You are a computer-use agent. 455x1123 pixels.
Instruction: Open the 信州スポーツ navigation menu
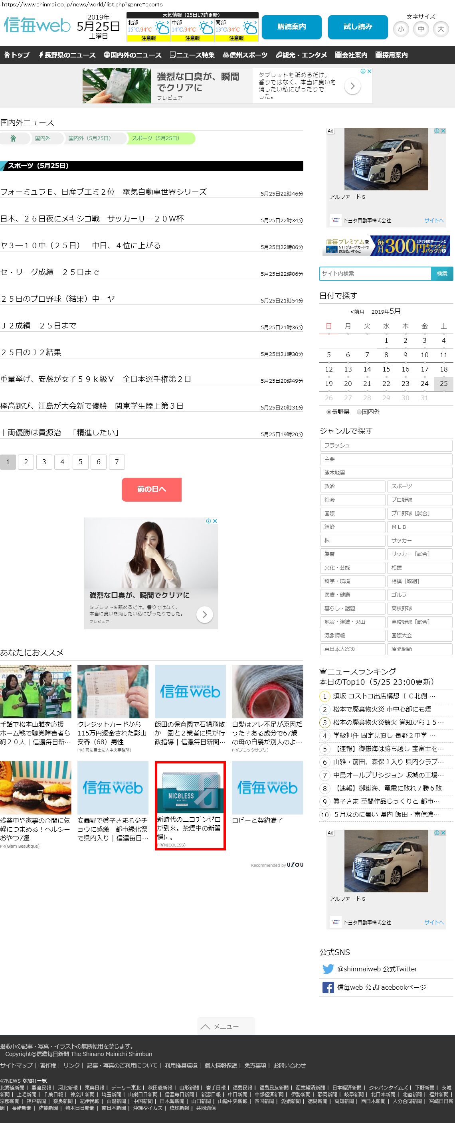245,55
